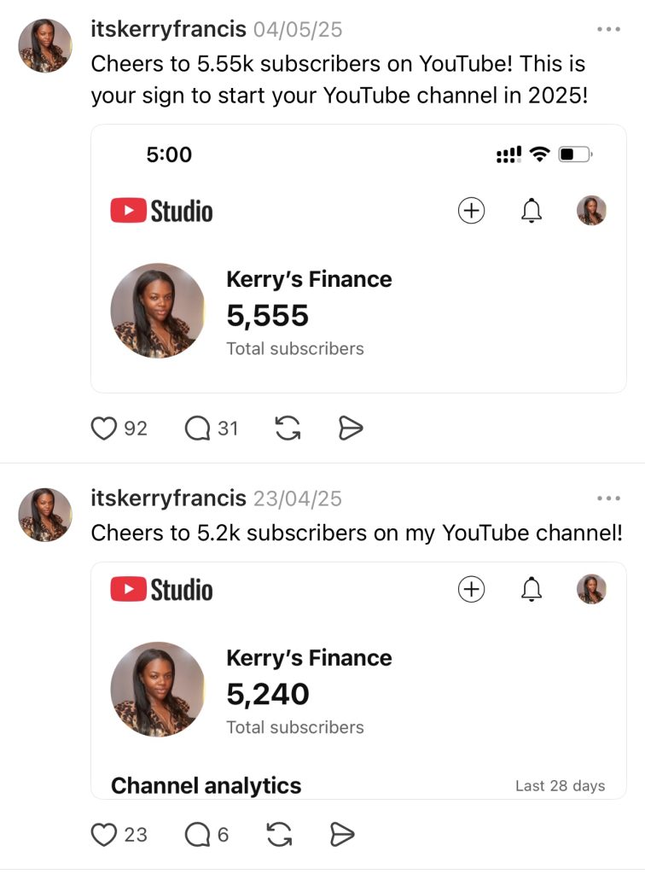Repost the 5.55k subscribers post

pyautogui.click(x=288, y=428)
